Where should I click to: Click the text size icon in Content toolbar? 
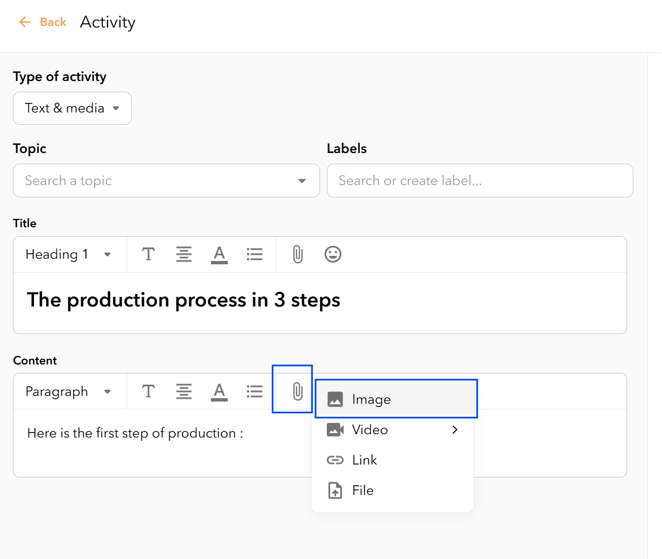148,391
